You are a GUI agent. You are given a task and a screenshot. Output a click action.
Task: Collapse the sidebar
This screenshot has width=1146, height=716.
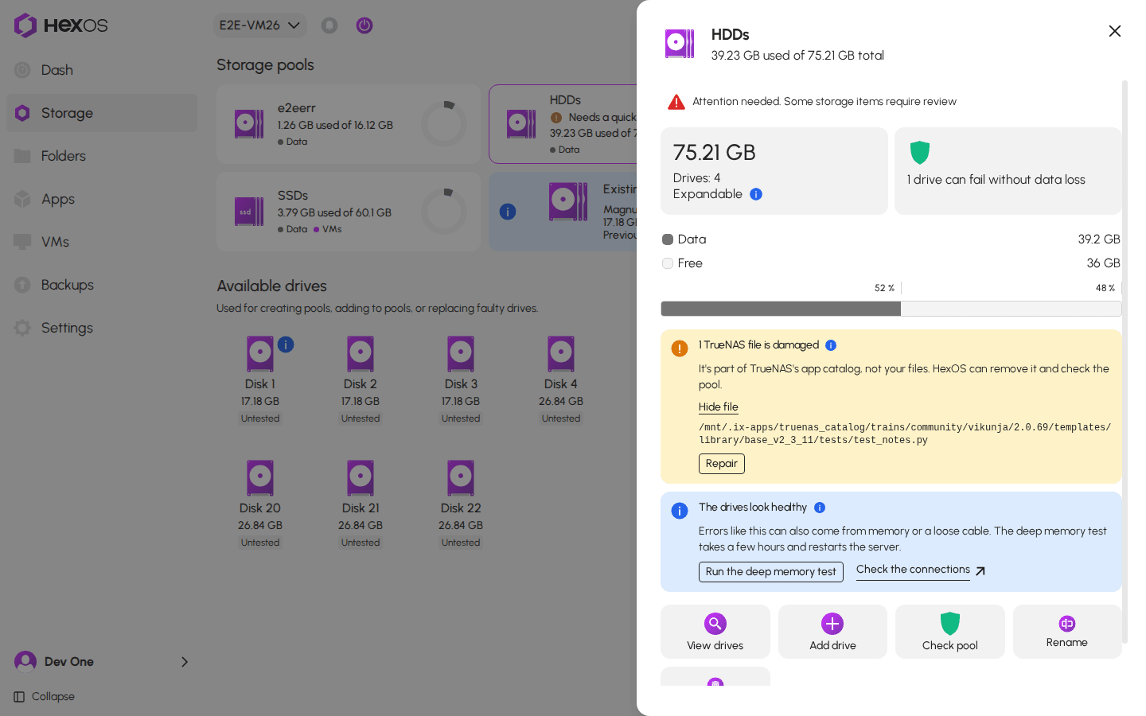[x=45, y=697]
